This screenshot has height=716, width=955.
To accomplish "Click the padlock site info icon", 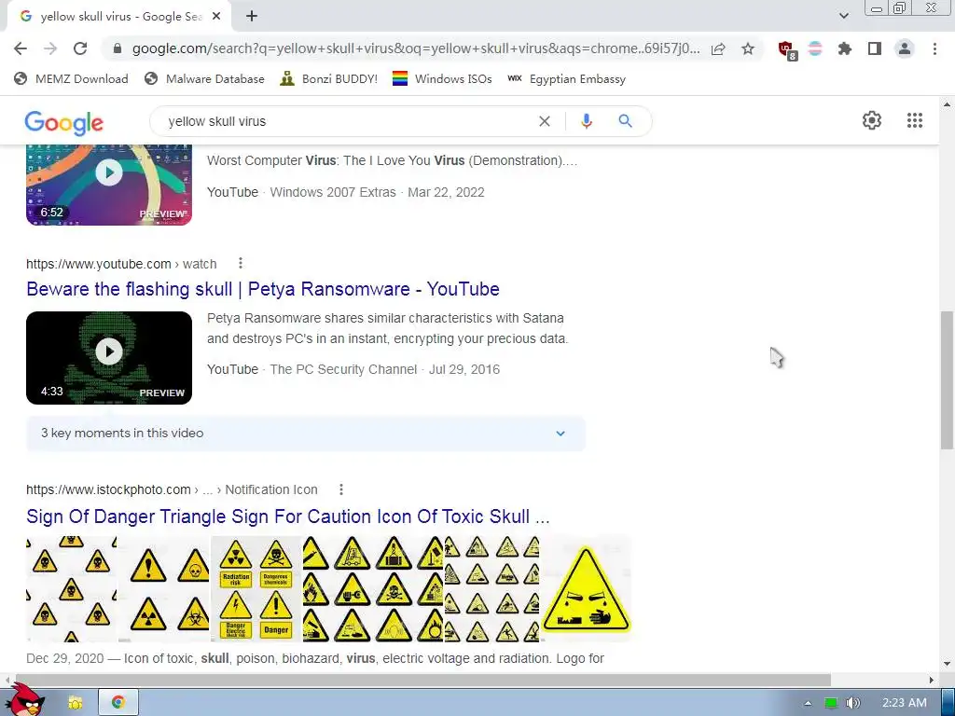I will (x=118, y=48).
